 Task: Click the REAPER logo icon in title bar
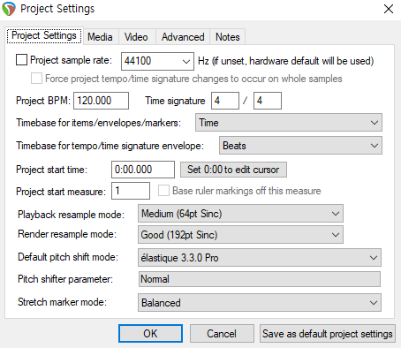coord(9,9)
